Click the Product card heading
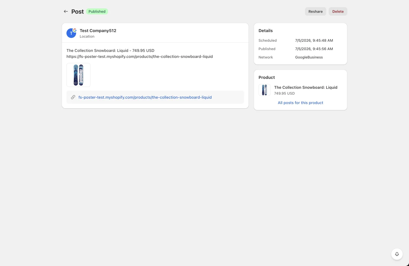409x266 pixels. 267,77
